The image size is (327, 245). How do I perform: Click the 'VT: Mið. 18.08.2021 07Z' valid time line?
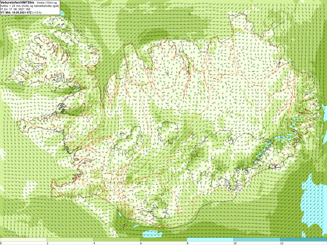tap(21, 13)
